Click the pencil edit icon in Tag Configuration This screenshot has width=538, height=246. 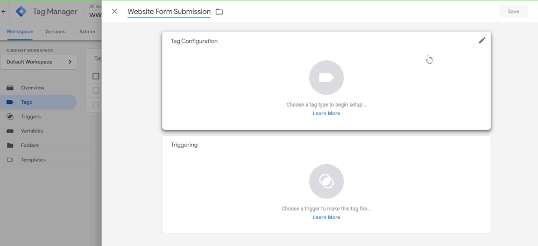click(482, 40)
